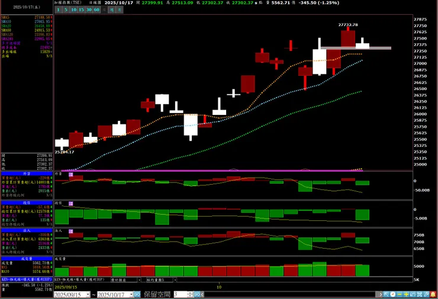Image resolution: width=438 pixels, height=299 pixels.
Task: Click the 25284.17 low price label
Action: [x=65, y=152]
